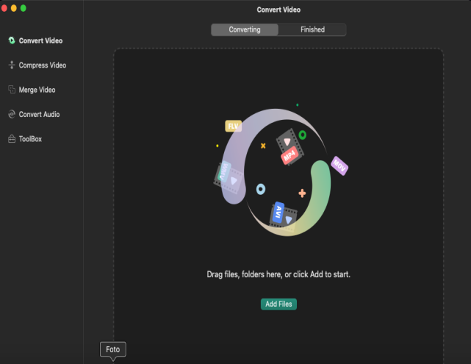Click the ToolBox briefcase icon

(x=12, y=139)
